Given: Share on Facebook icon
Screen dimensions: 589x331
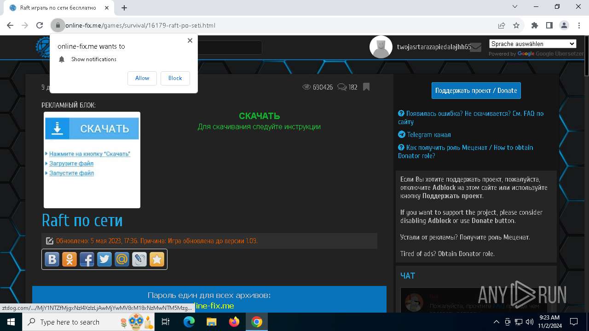Looking at the screenshot, I should click(x=87, y=259).
